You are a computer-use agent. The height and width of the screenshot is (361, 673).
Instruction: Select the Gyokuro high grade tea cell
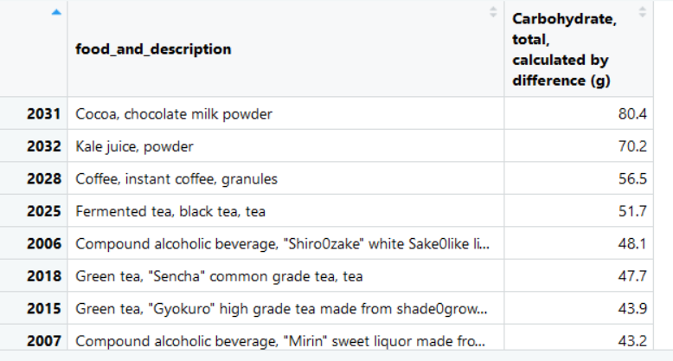(x=285, y=308)
